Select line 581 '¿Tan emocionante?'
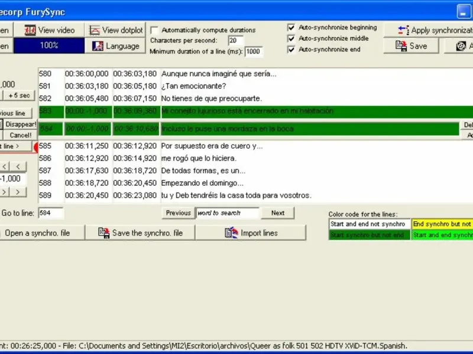The width and height of the screenshot is (473, 354). (x=256, y=86)
